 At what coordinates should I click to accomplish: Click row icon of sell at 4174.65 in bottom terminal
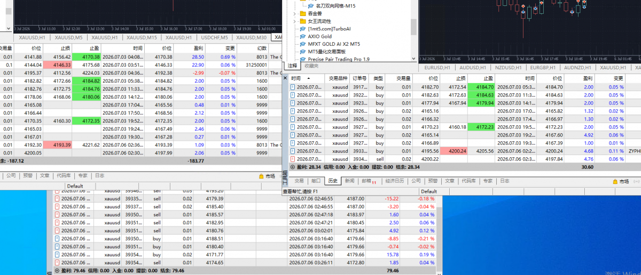57,263
